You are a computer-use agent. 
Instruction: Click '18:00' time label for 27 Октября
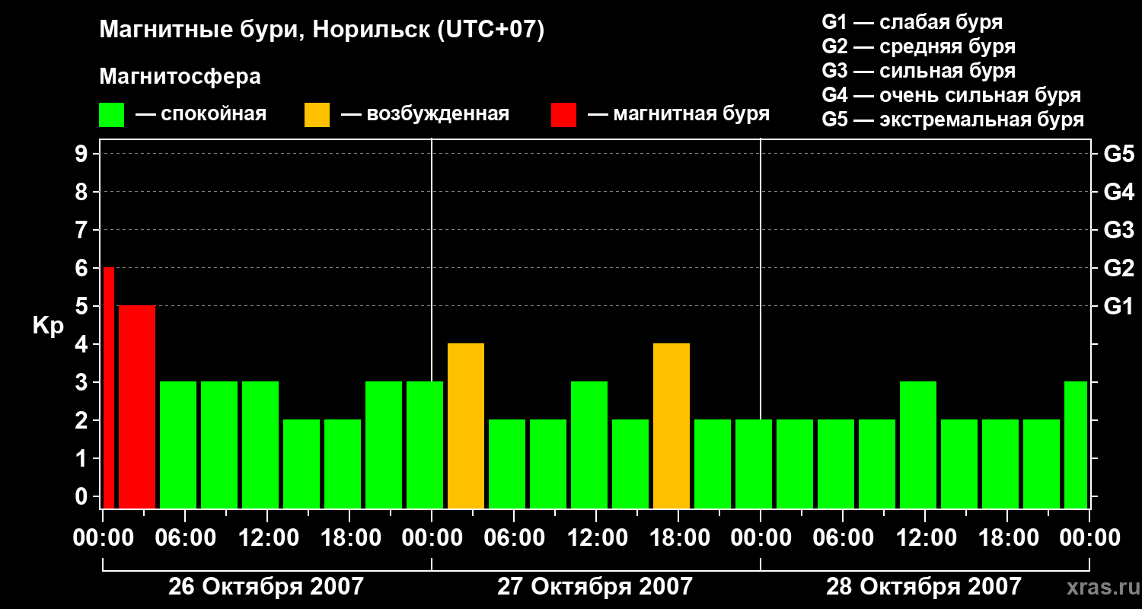[x=678, y=538]
